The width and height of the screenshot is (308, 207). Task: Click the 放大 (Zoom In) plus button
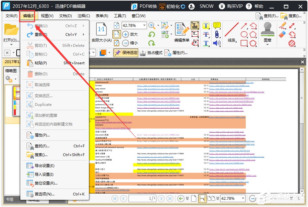126,34
